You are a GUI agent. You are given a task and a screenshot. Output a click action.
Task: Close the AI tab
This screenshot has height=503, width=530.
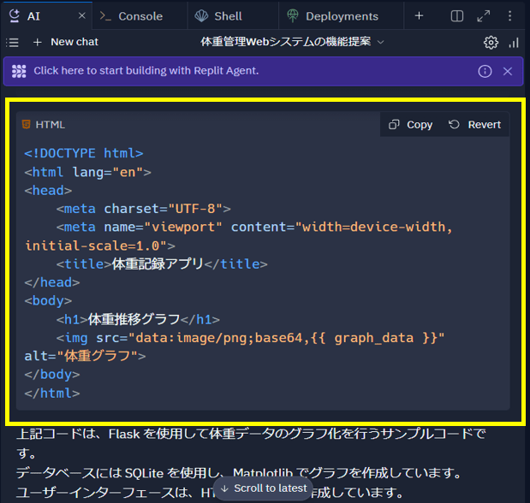[82, 15]
